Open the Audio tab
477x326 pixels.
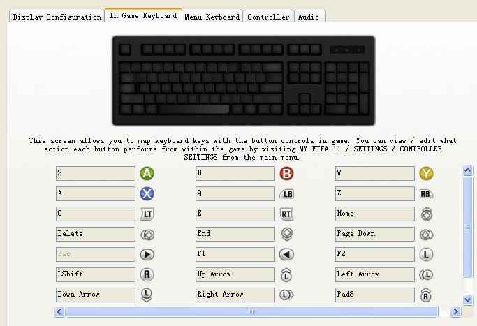pyautogui.click(x=309, y=17)
